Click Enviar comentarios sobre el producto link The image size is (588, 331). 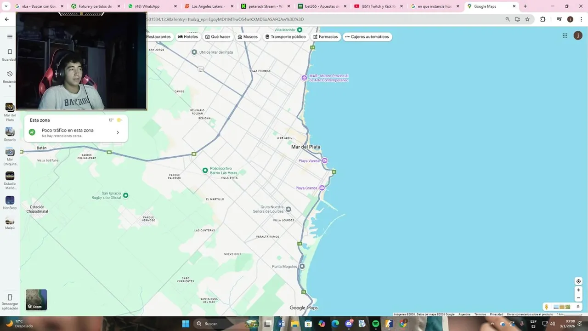(530, 314)
